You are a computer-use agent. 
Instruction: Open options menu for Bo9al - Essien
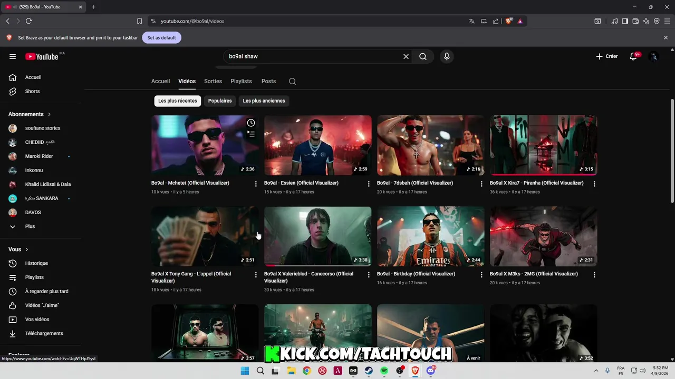[x=369, y=184]
